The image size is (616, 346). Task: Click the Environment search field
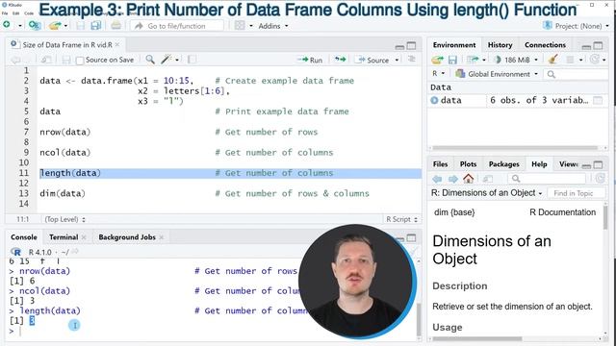(577, 74)
